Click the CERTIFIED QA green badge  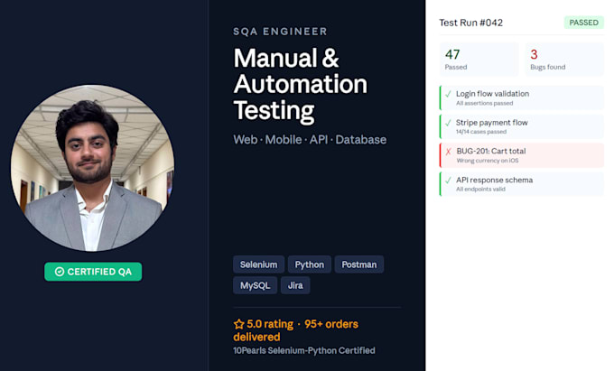coord(93,272)
